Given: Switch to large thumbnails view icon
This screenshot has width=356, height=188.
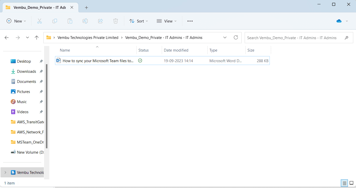Looking at the screenshot, I should [351, 183].
